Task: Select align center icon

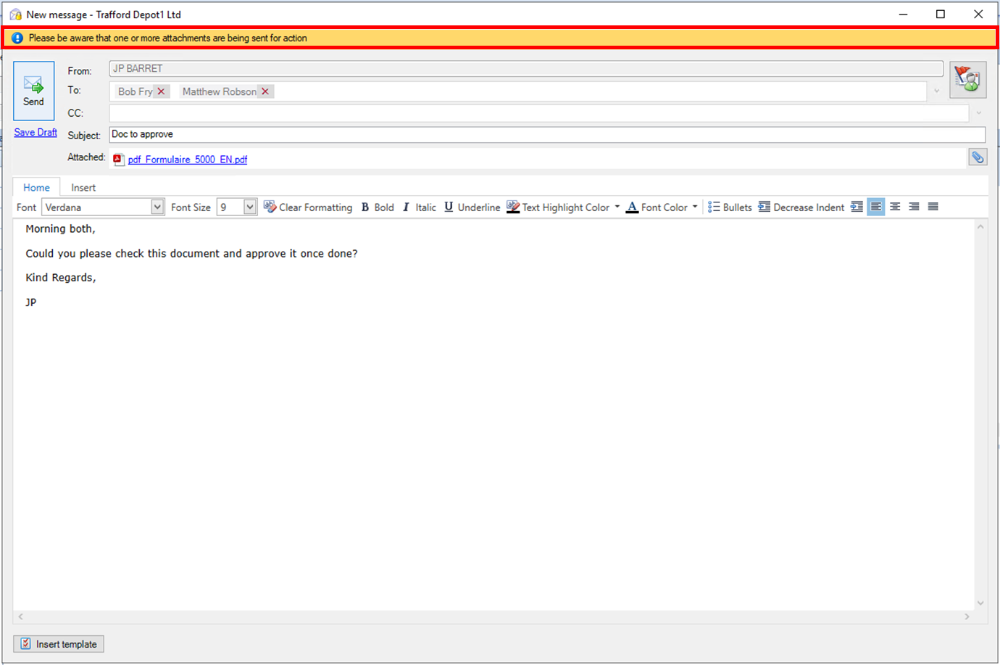Action: click(895, 207)
